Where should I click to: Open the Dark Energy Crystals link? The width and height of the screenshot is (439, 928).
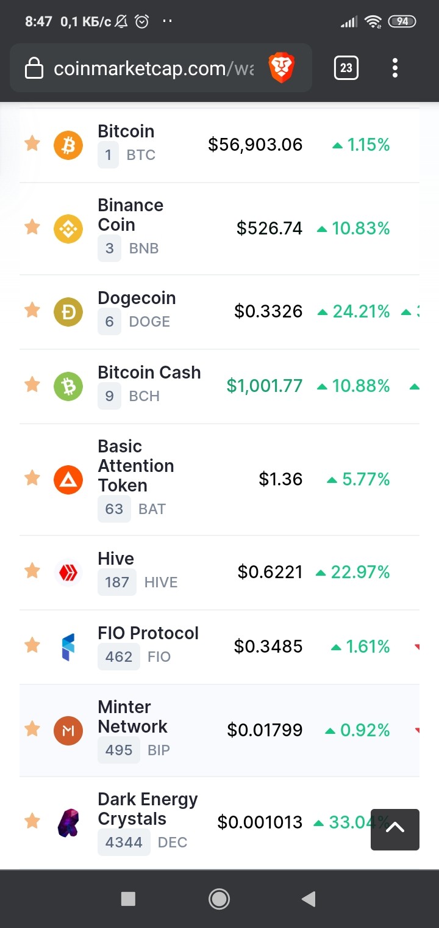[148, 809]
